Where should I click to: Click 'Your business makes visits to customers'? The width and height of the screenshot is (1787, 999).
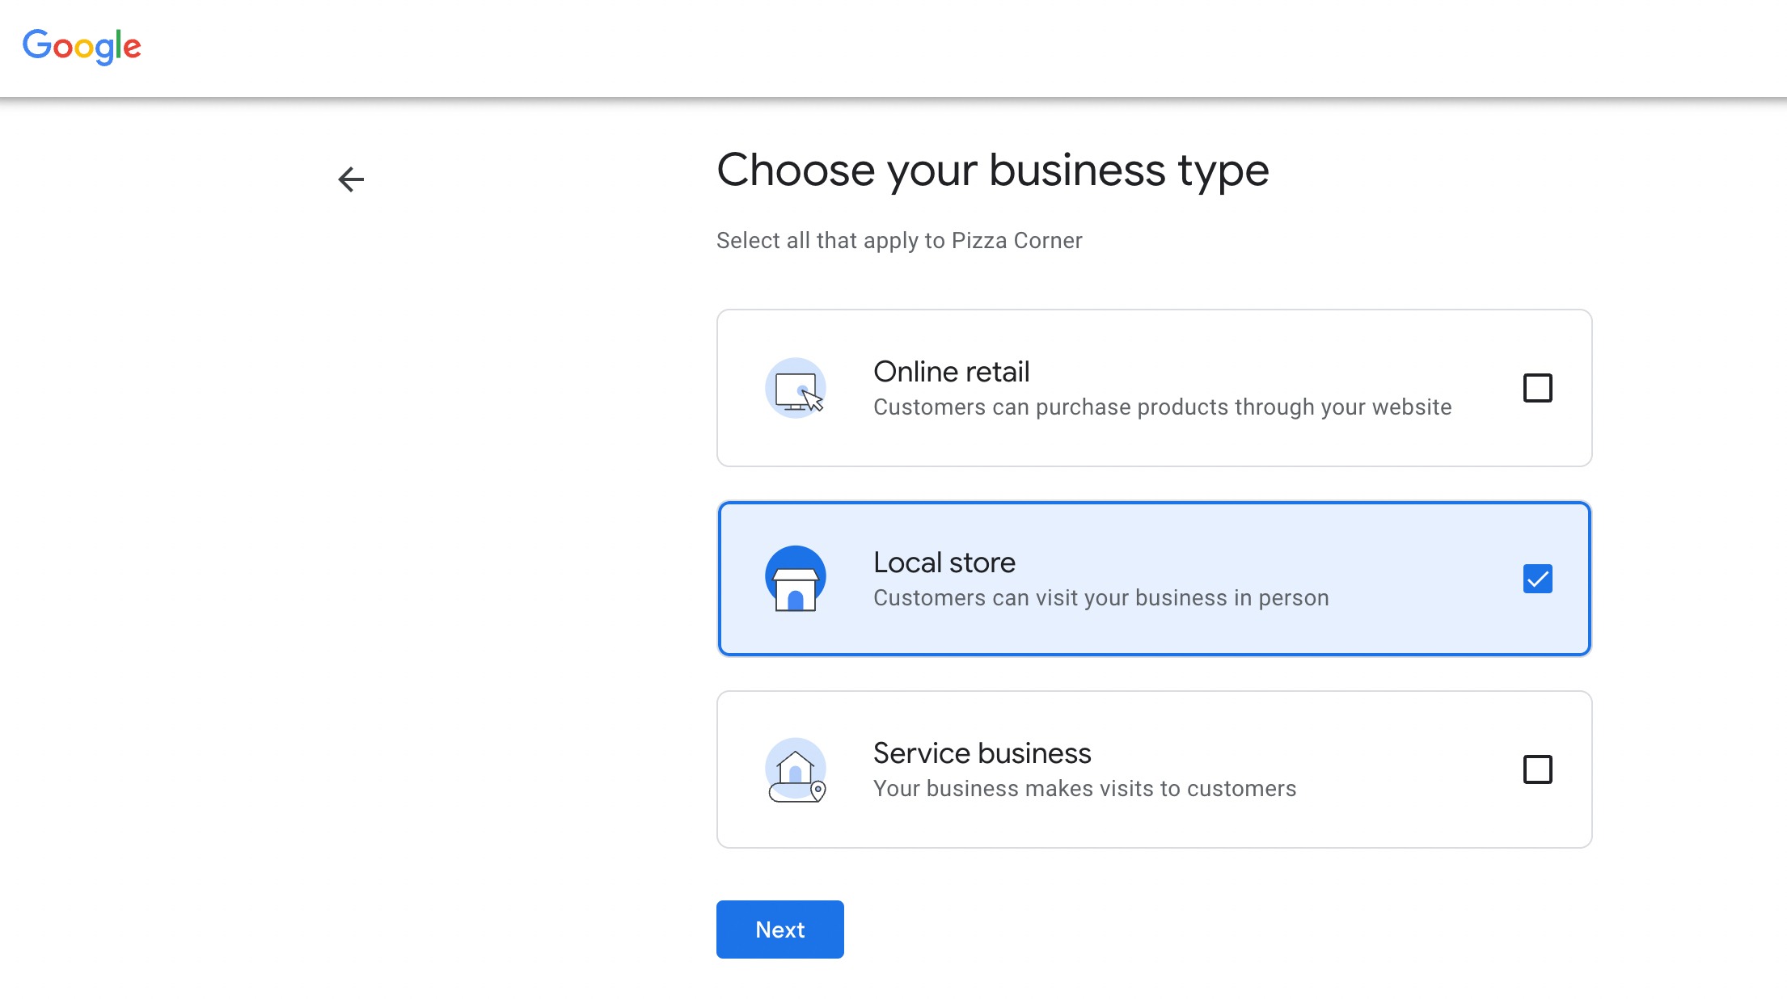pos(1084,789)
